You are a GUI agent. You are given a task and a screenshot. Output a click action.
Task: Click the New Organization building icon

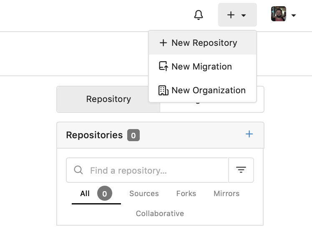coord(164,90)
